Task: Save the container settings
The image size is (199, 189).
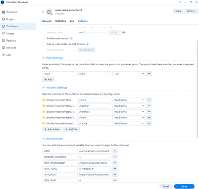Action: 184,186
